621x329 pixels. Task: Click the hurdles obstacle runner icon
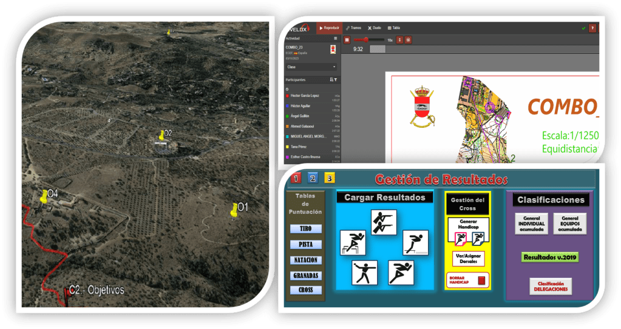tap(353, 242)
